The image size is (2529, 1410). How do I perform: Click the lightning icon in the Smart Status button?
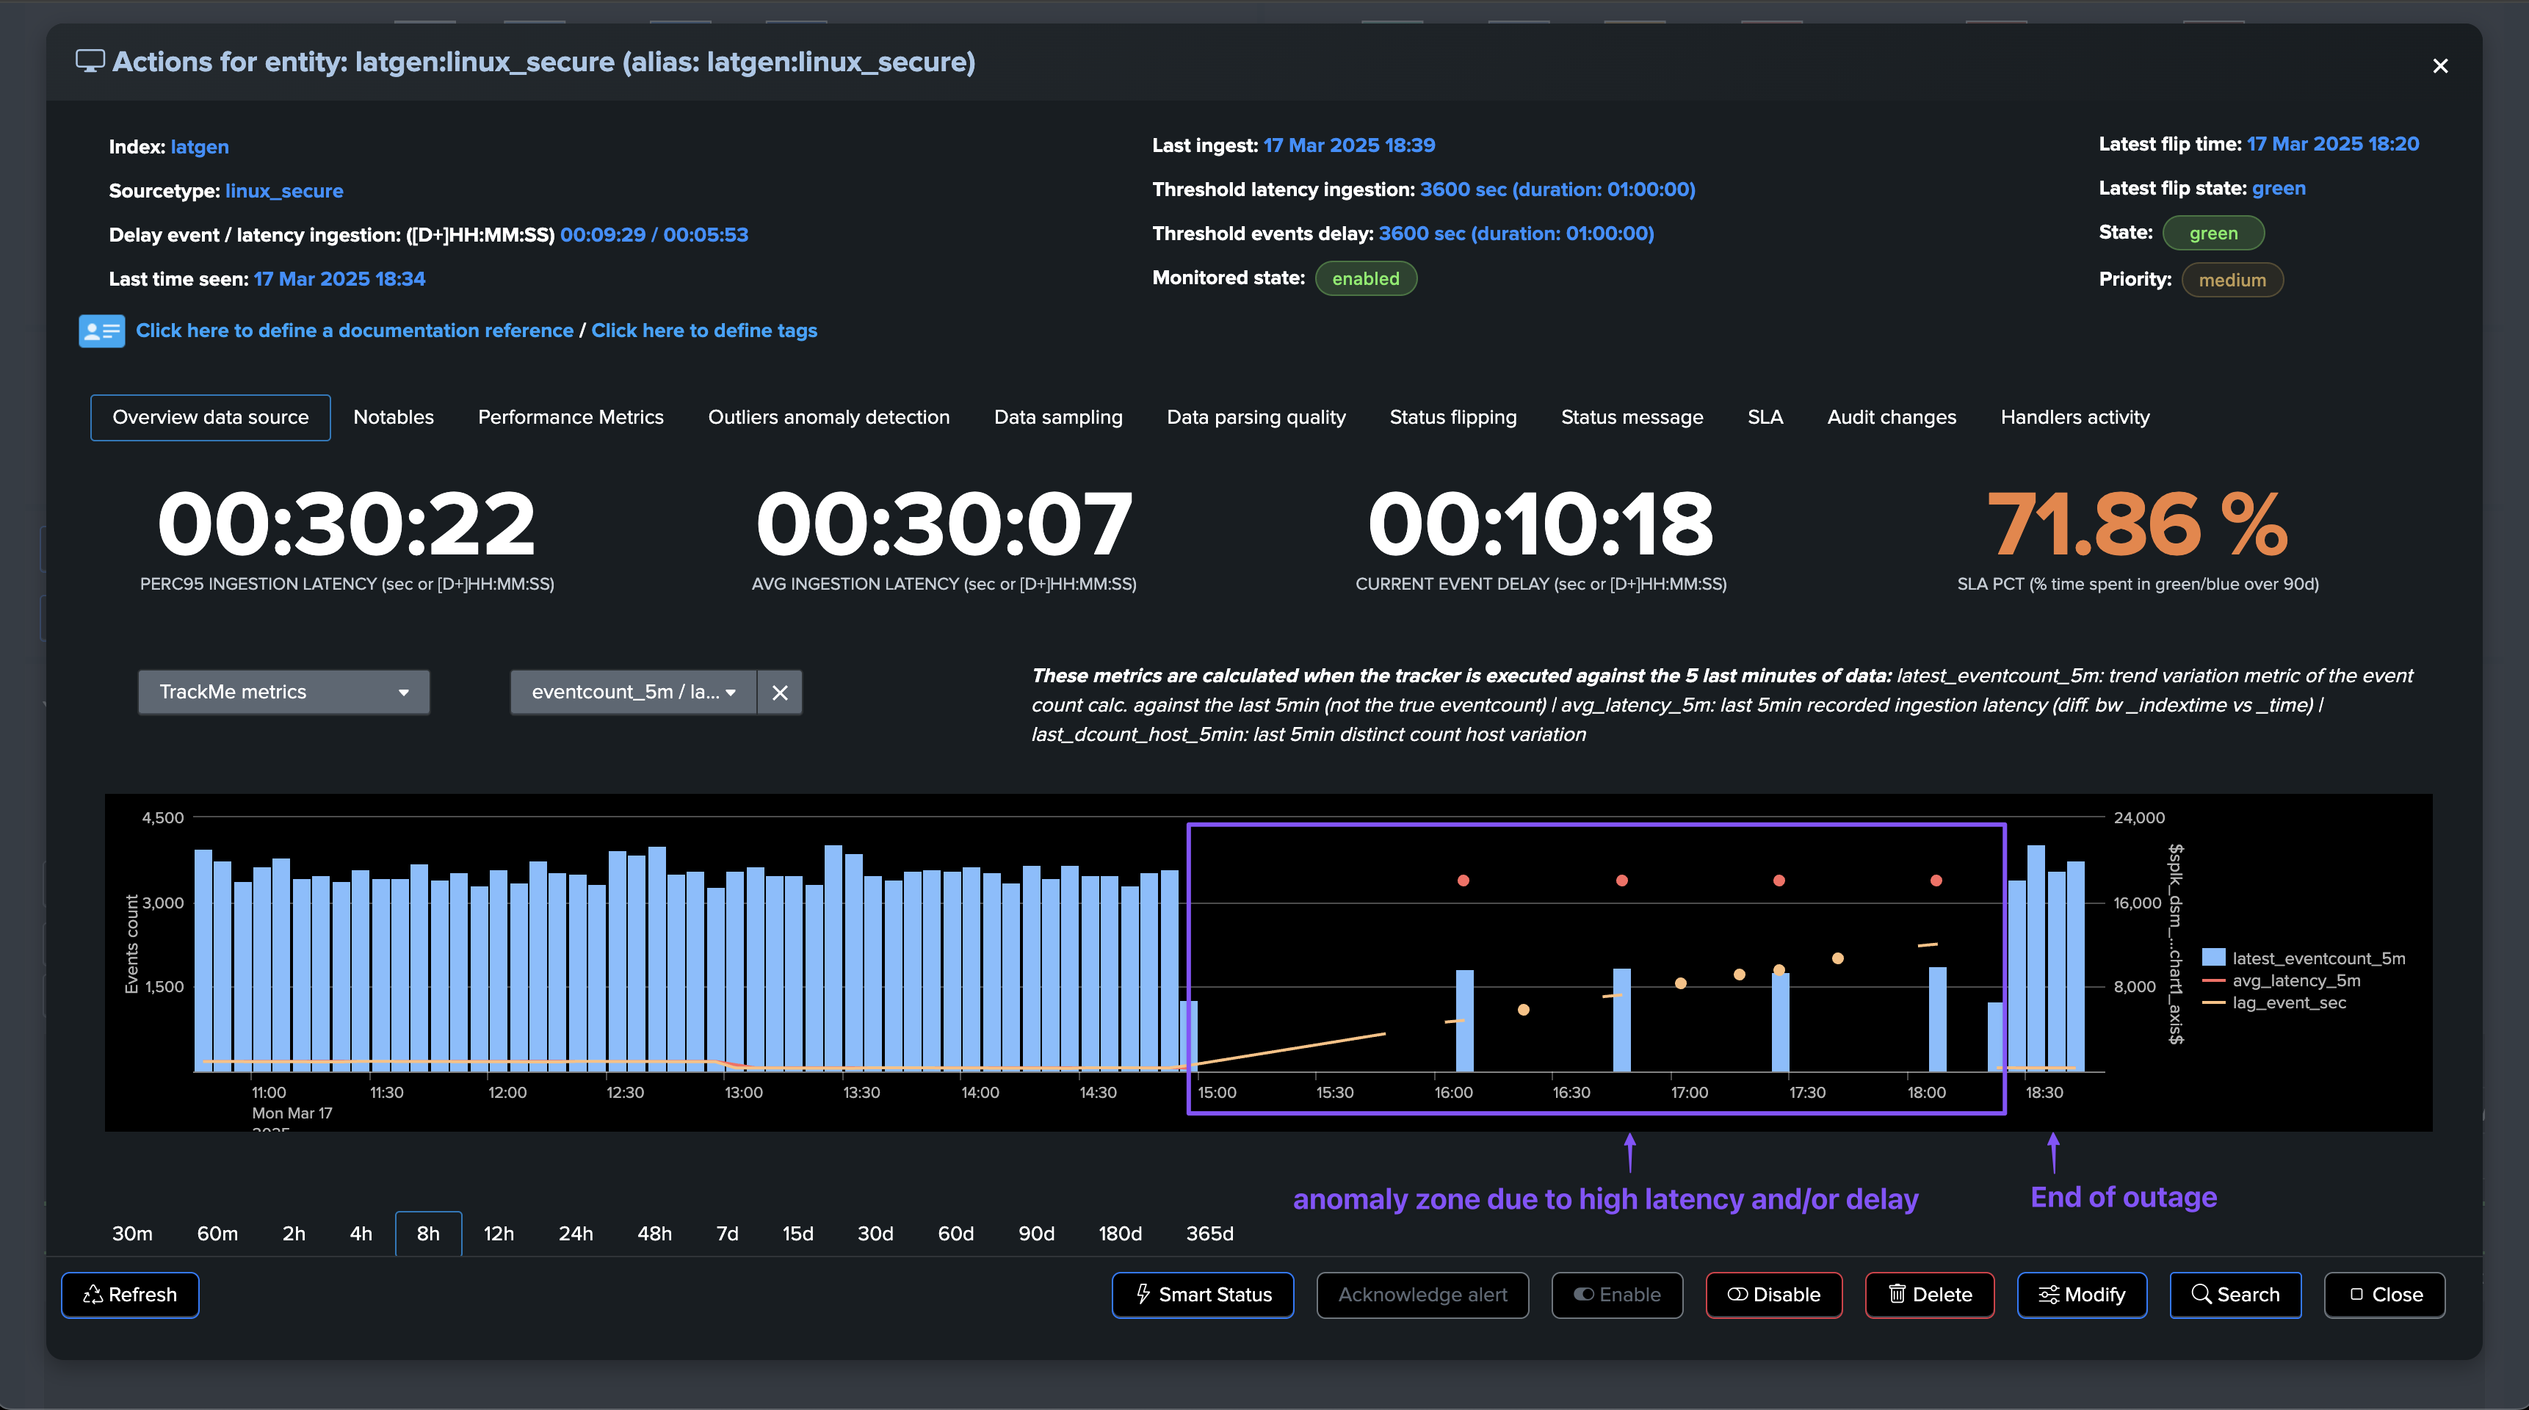pyautogui.click(x=1143, y=1294)
